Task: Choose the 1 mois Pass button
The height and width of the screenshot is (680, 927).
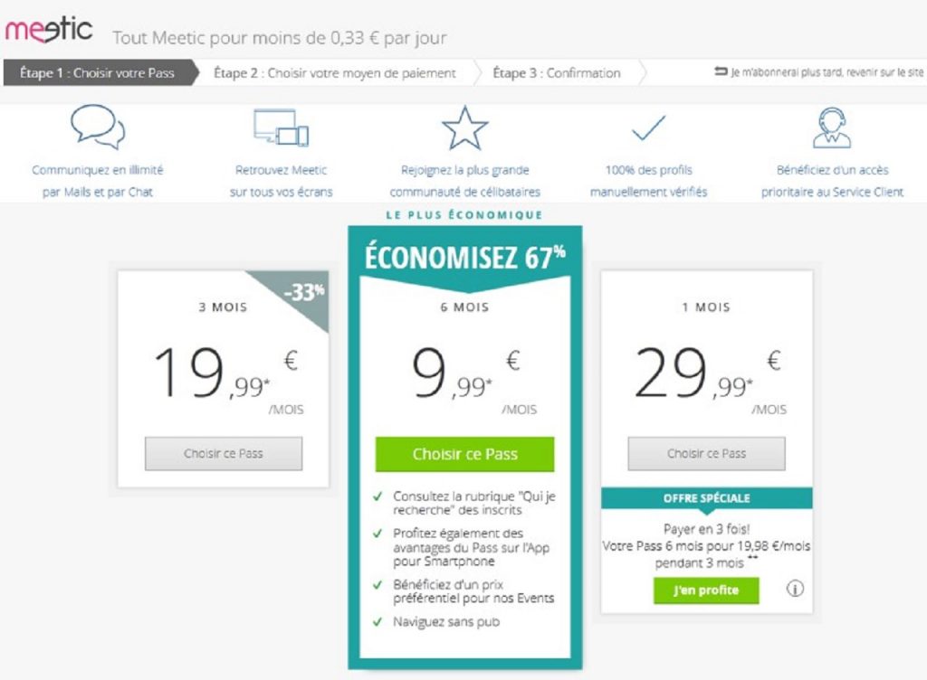Action: [x=706, y=454]
